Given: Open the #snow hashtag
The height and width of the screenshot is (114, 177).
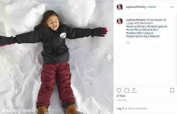Looking at the screenshot, I should [139, 30].
